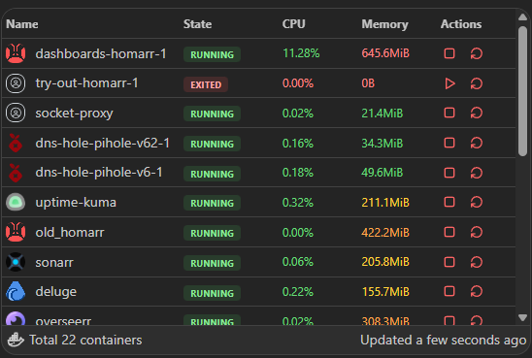Start the try-out-homarr-1 container
Image resolution: width=532 pixels, height=358 pixels.
click(449, 83)
